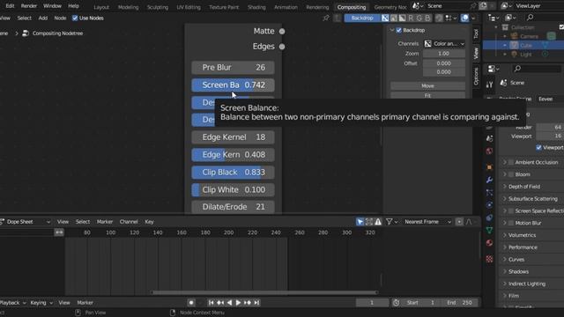Open the Window menu
Image resolution: width=564 pixels, height=317 pixels.
52,6
